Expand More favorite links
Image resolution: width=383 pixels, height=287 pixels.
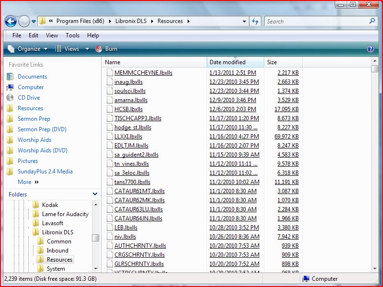[28, 182]
